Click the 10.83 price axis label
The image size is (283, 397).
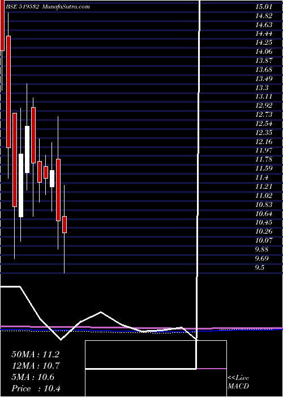click(x=264, y=205)
